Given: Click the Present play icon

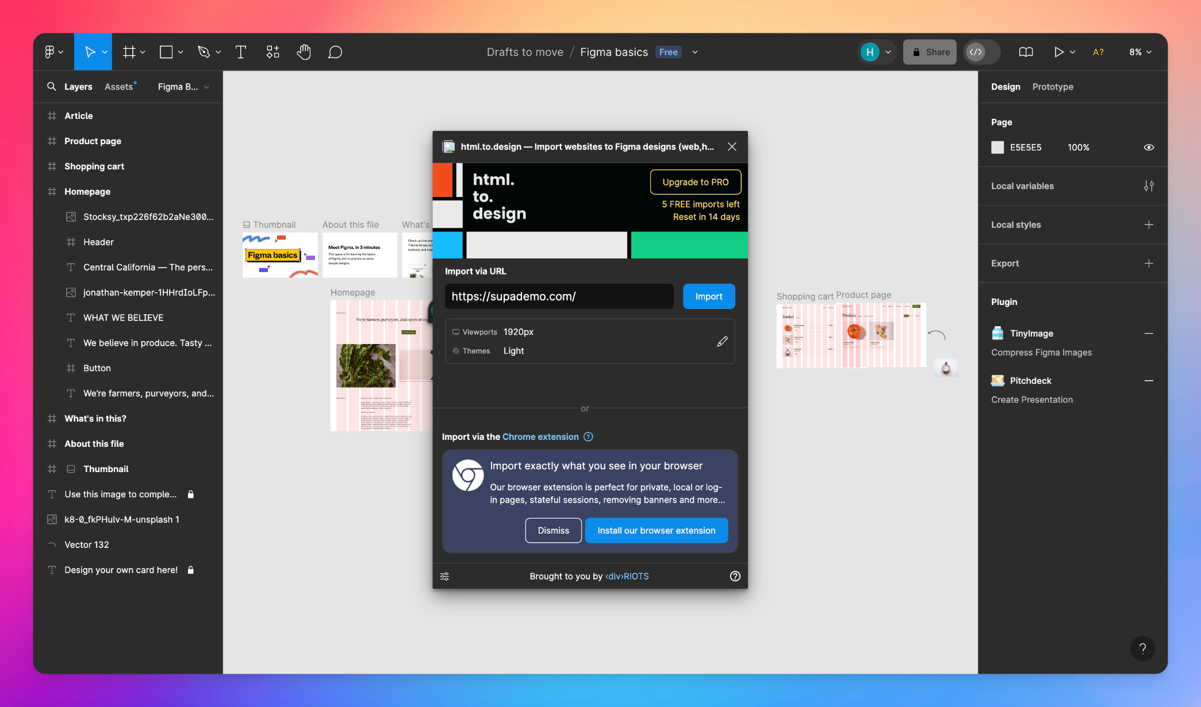Looking at the screenshot, I should click(1058, 52).
